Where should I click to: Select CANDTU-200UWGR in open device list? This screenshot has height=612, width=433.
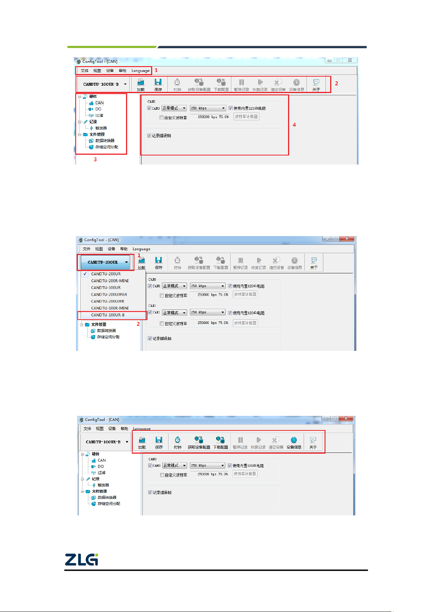pos(113,295)
